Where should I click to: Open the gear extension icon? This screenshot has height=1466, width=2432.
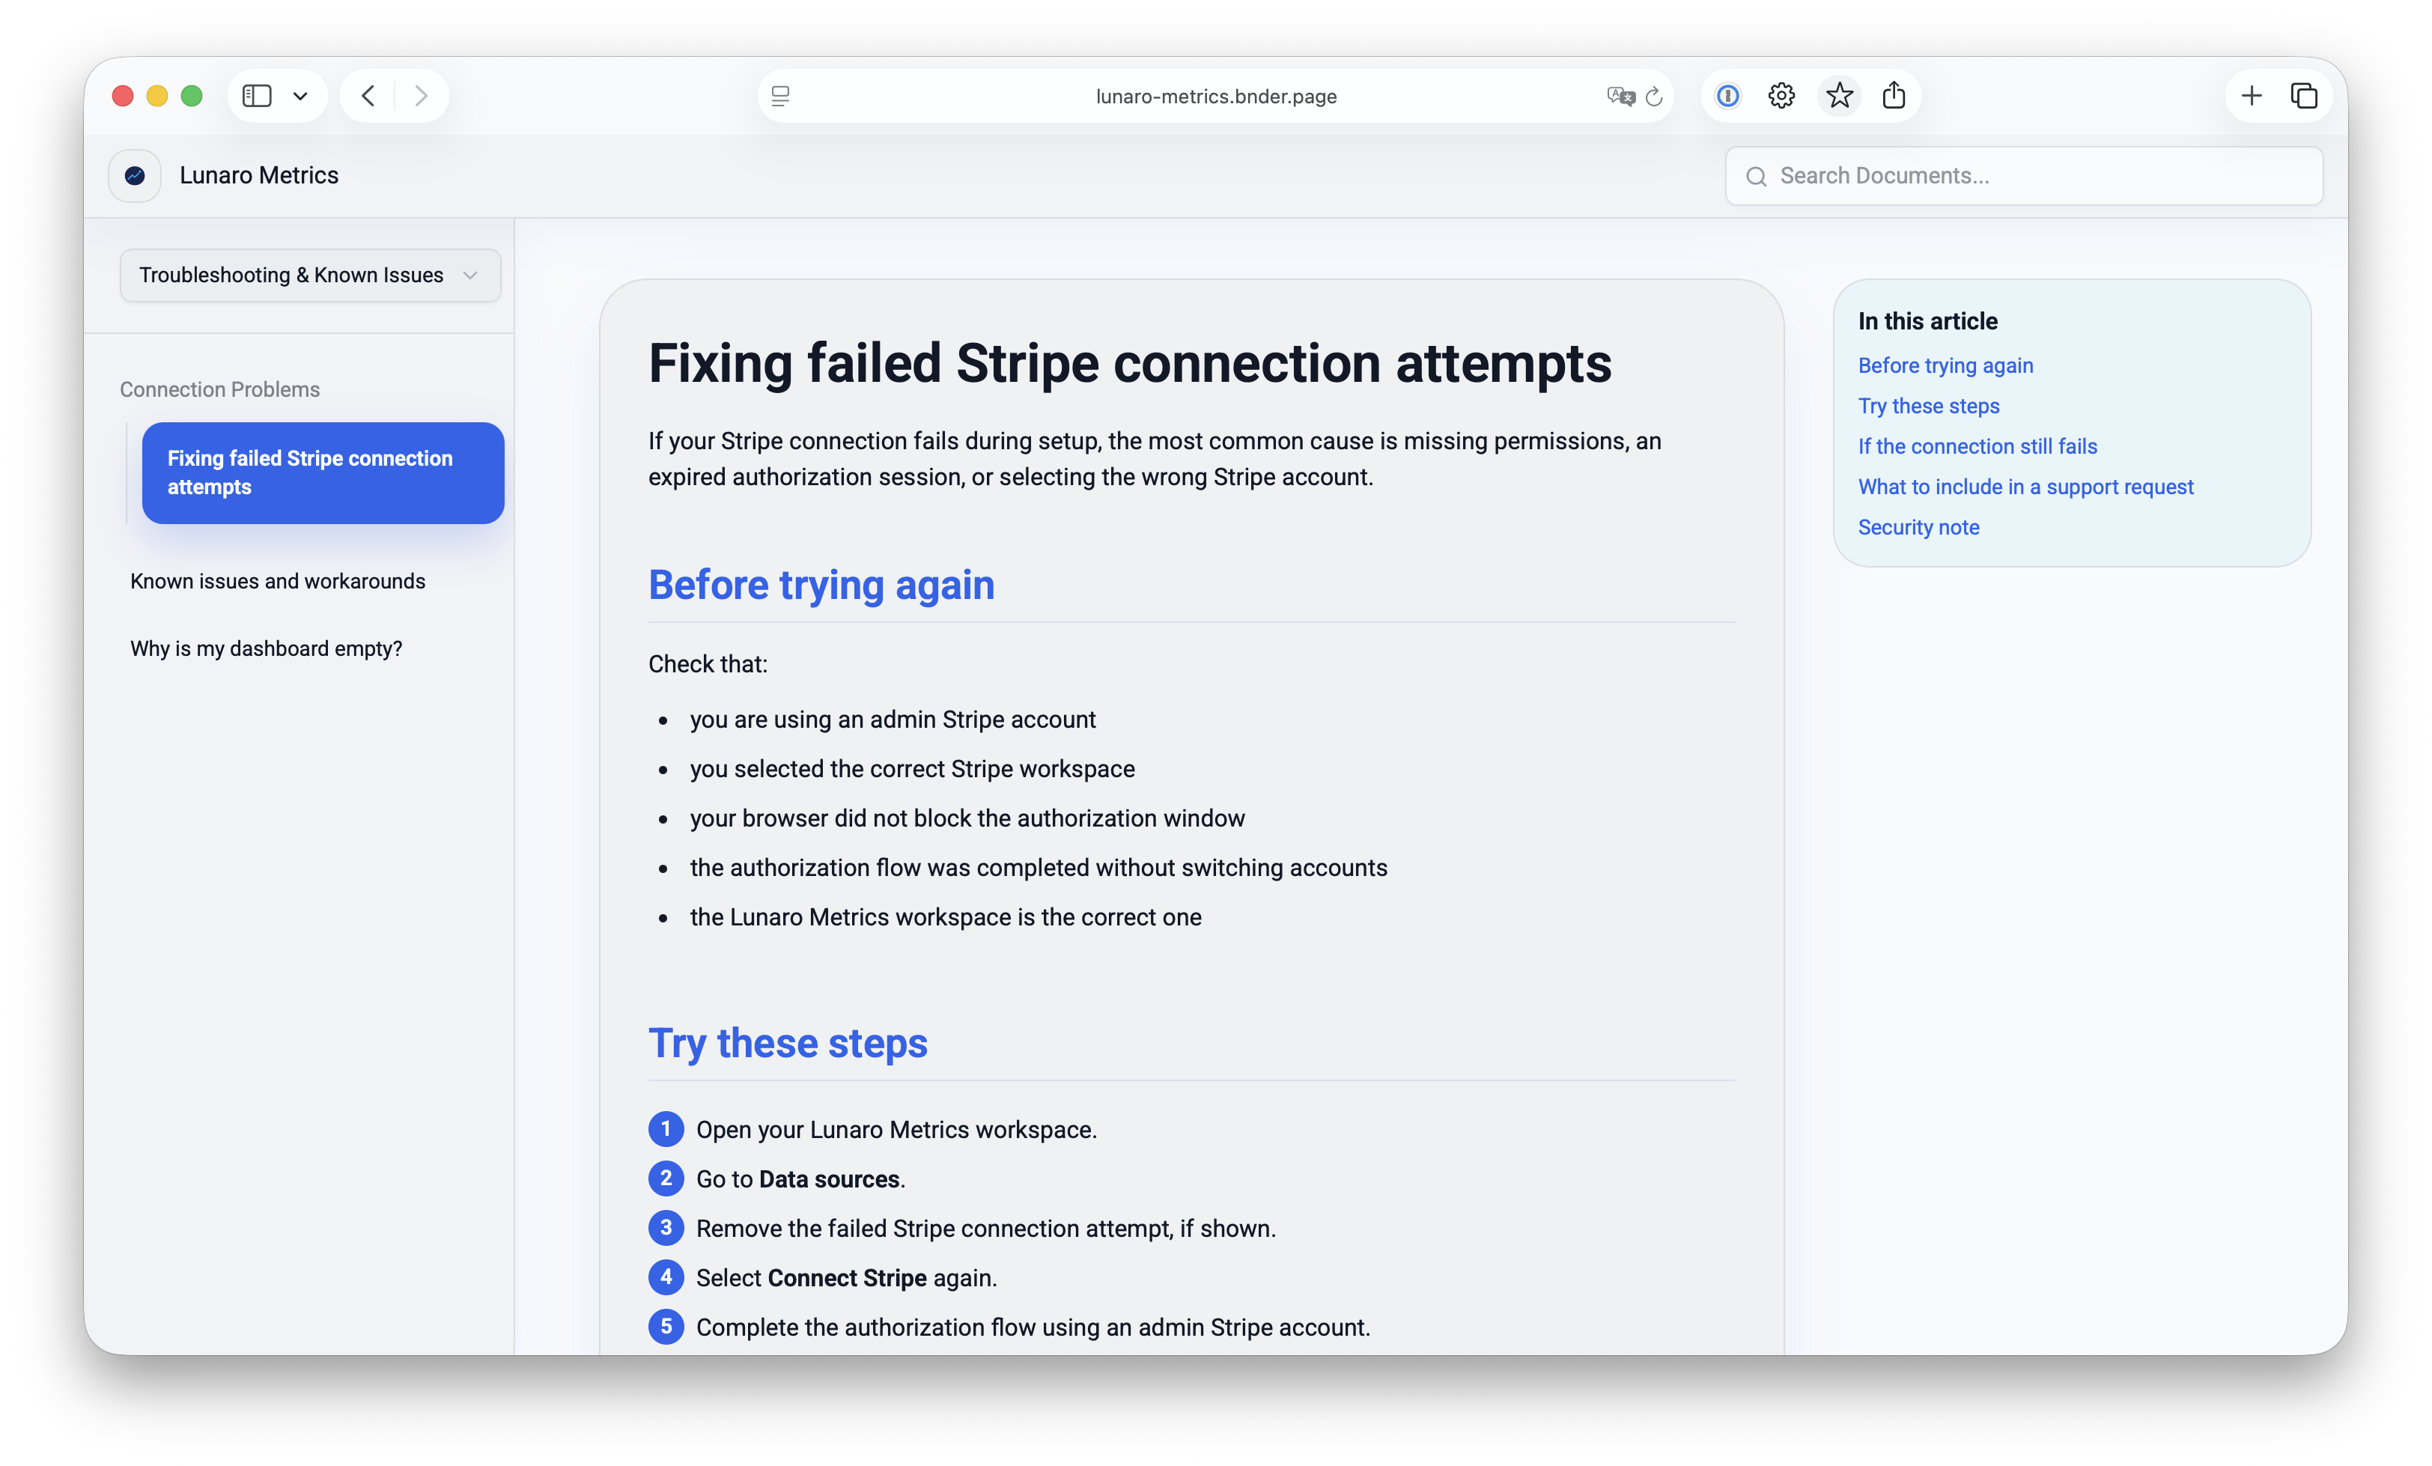tap(1781, 96)
